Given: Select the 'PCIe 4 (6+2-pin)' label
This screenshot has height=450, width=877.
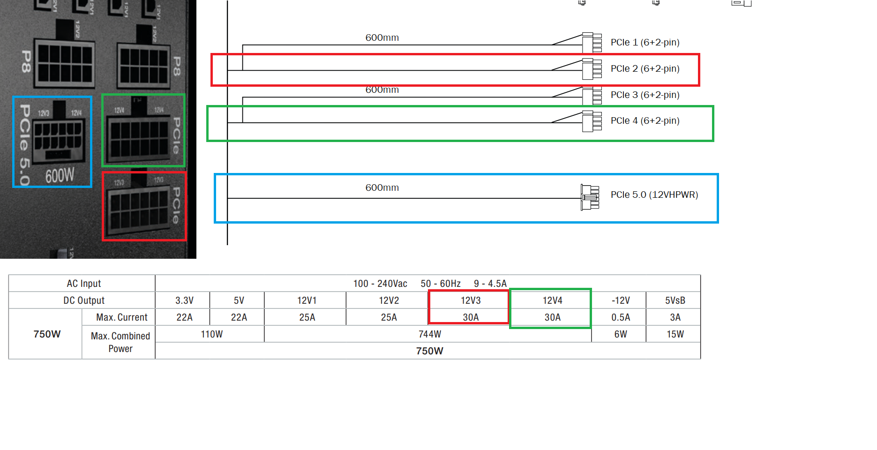Looking at the screenshot, I should click(645, 120).
